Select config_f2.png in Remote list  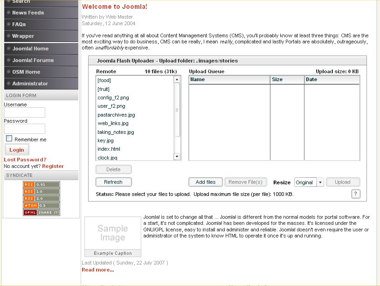pos(134,98)
